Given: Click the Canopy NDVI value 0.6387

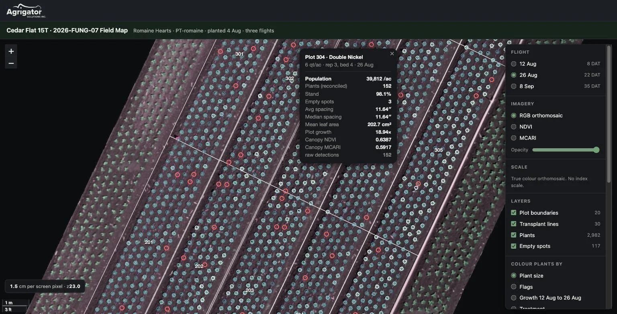Looking at the screenshot, I should [383, 140].
